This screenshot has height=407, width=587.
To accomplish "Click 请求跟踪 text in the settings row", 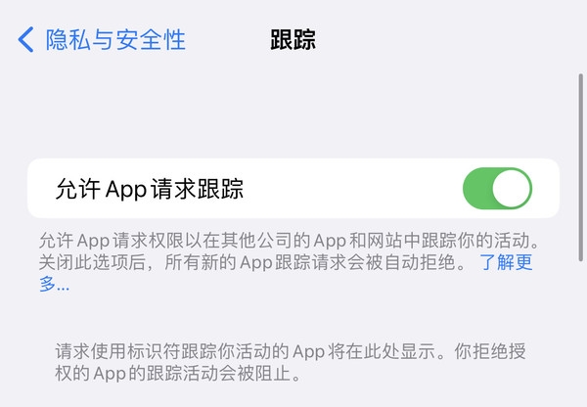I will pyautogui.click(x=197, y=189).
